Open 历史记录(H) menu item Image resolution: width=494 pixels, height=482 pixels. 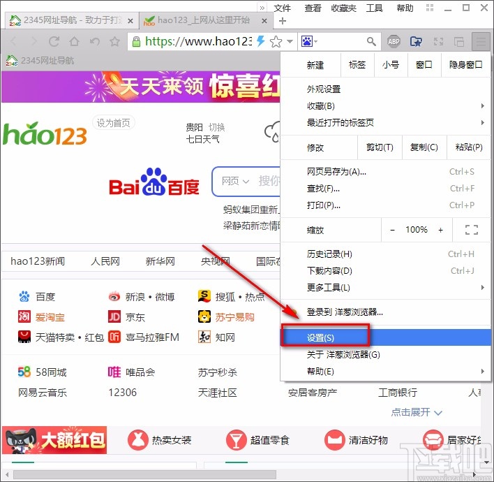click(x=385, y=254)
